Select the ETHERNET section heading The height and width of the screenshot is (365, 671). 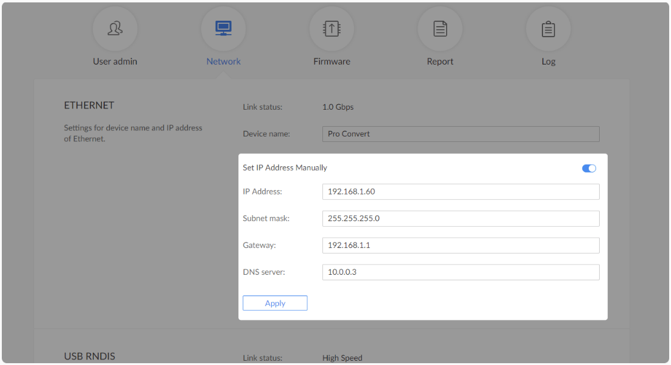coord(89,105)
